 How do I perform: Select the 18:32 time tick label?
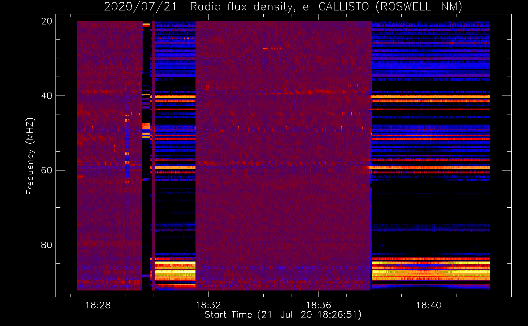[208, 305]
